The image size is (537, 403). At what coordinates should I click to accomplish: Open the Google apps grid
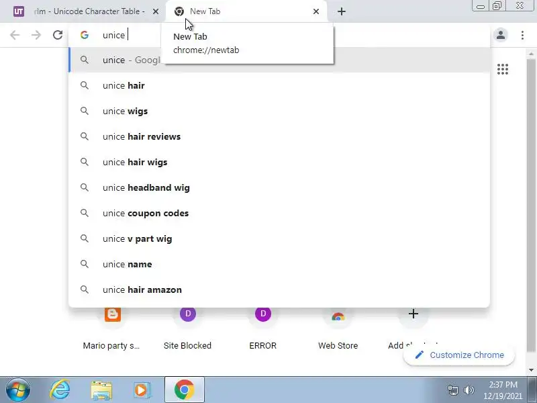click(x=502, y=69)
